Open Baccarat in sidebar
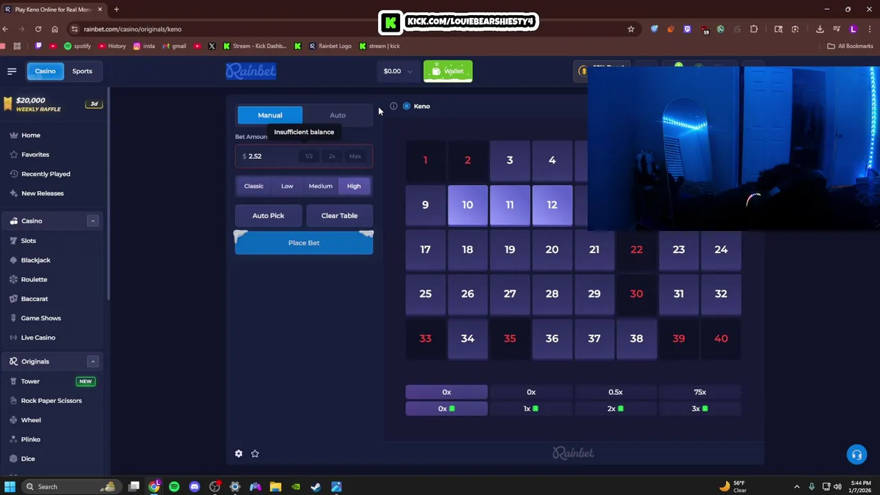 click(x=34, y=298)
